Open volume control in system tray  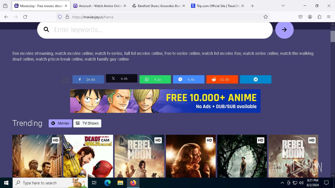point(301,183)
